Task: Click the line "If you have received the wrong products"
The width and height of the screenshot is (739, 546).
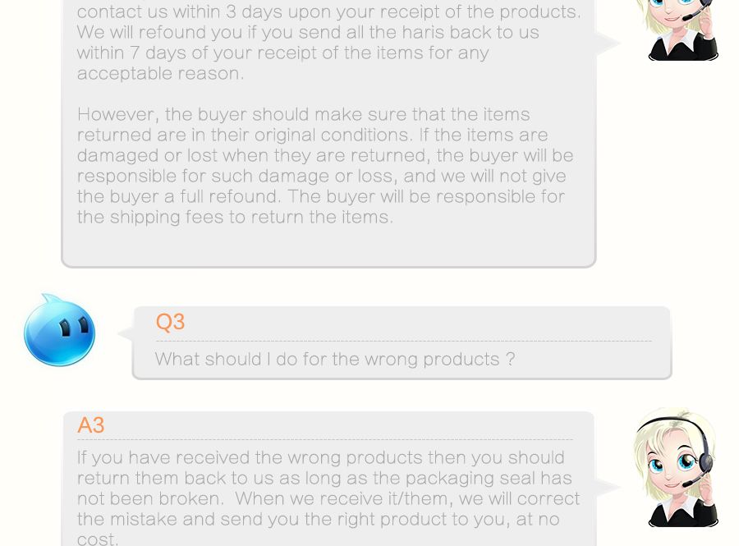Action: point(320,457)
